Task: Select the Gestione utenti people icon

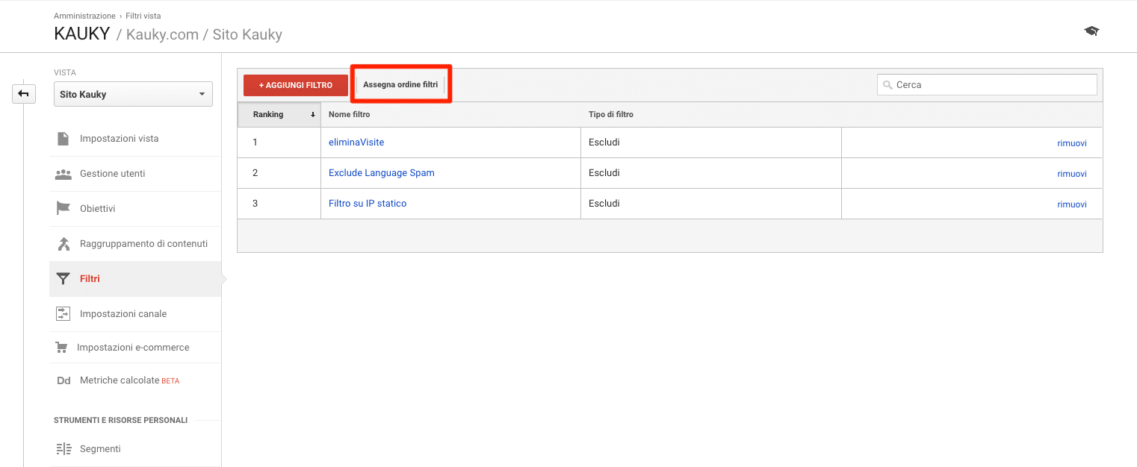Action: point(64,173)
